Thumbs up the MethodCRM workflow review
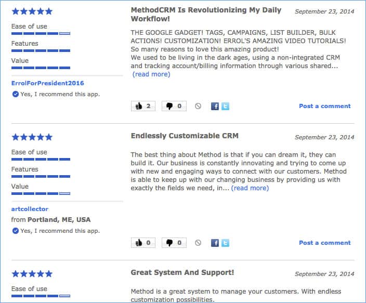 (143, 106)
